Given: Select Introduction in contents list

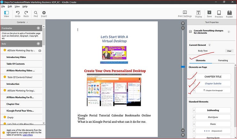Looking at the screenshot, I should click(x=21, y=84).
